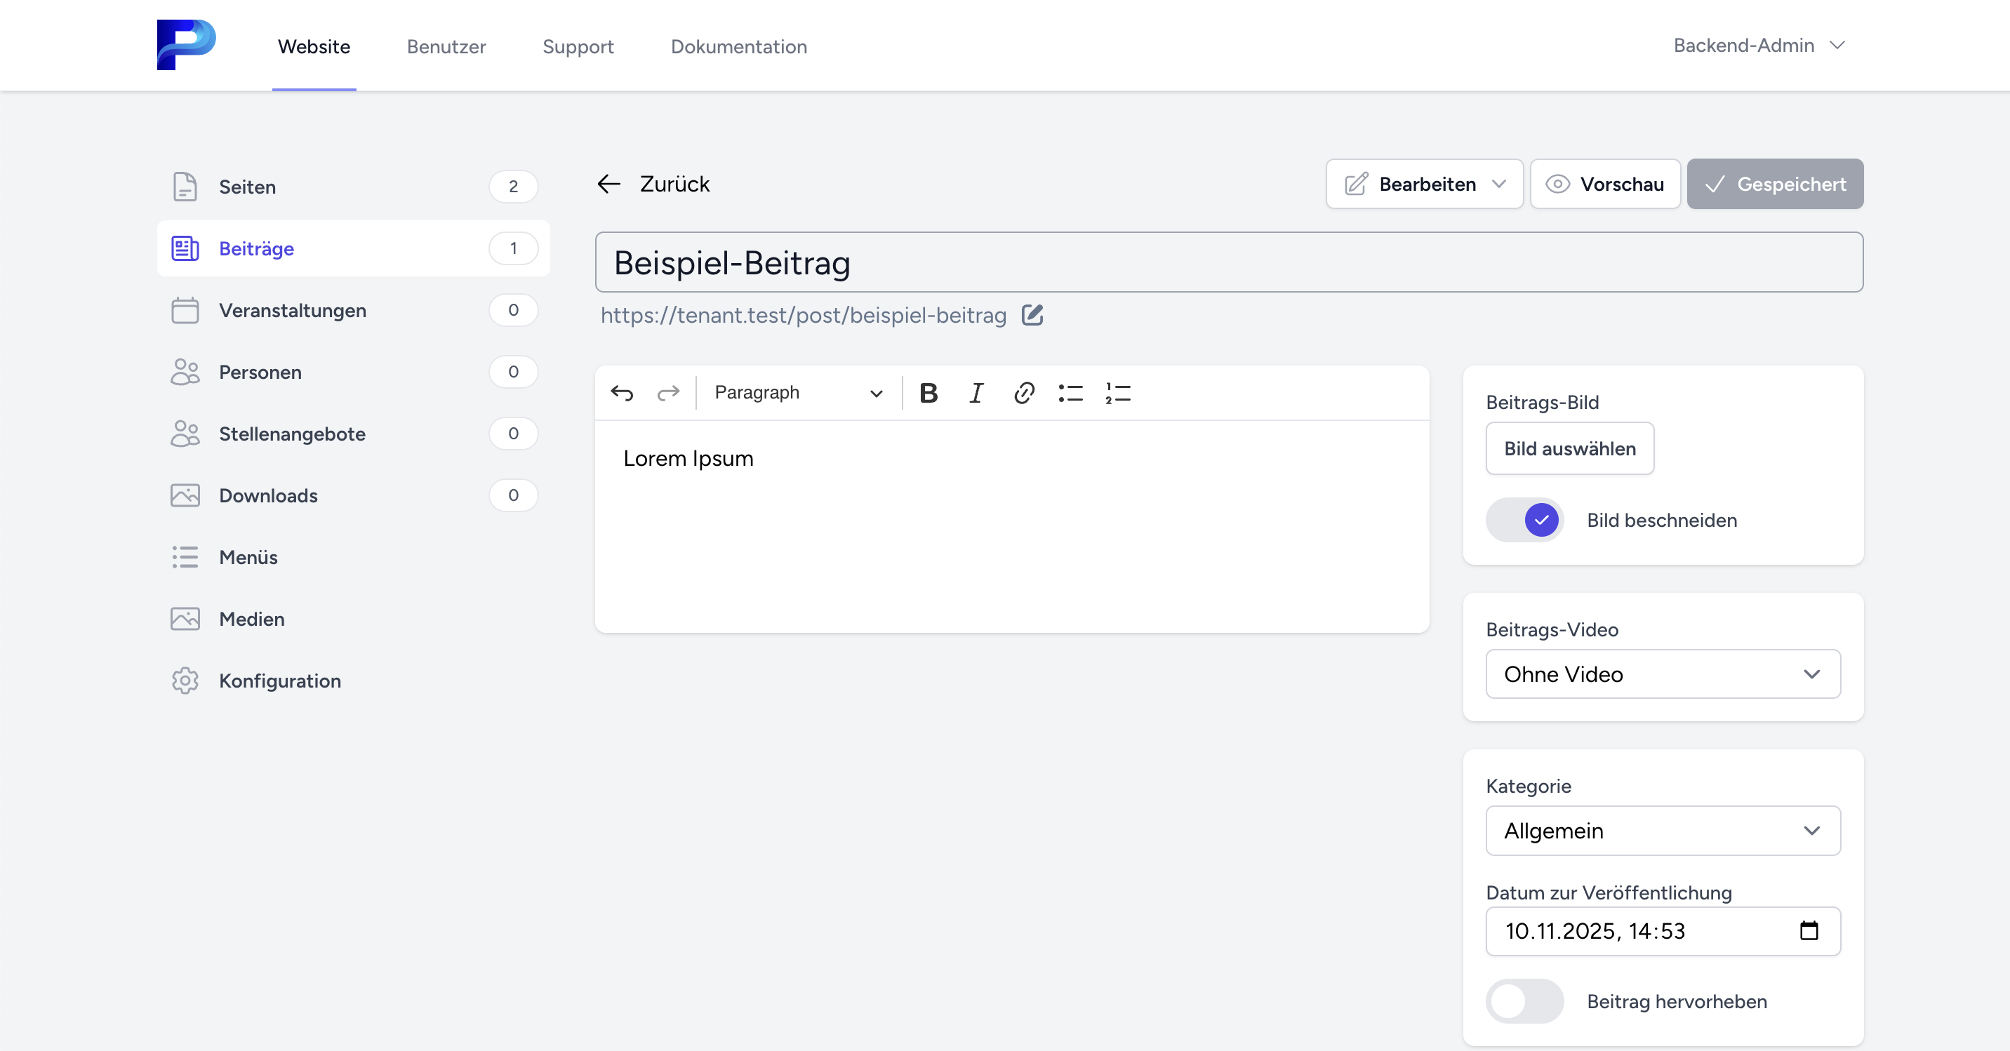Insert a link using the link icon
Screen dimensions: 2010x1051
click(x=1023, y=393)
